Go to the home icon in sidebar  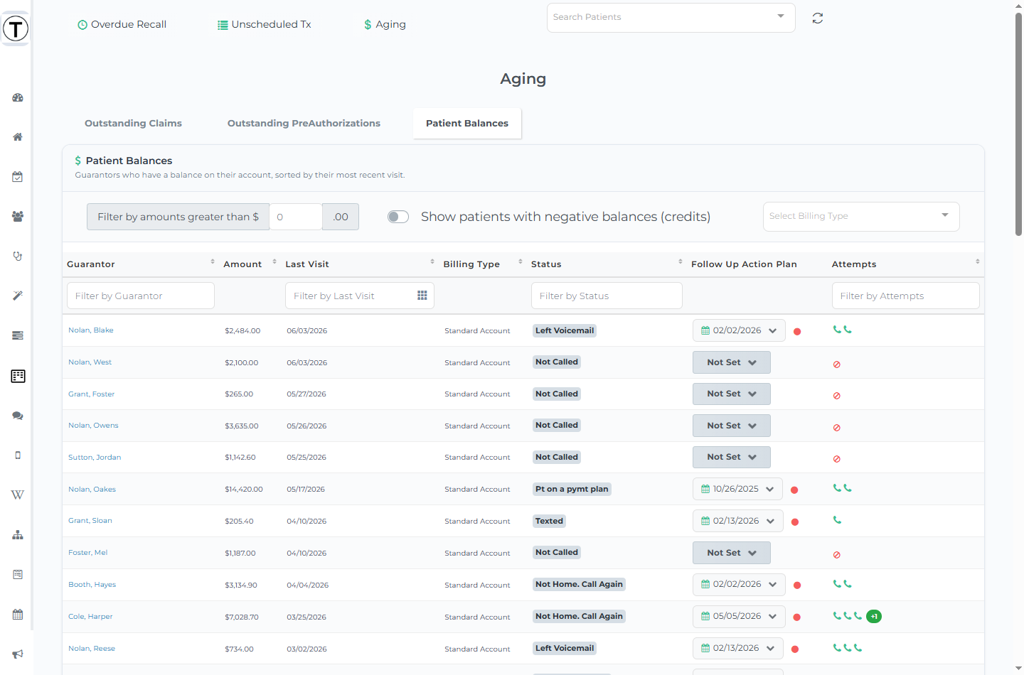[18, 137]
